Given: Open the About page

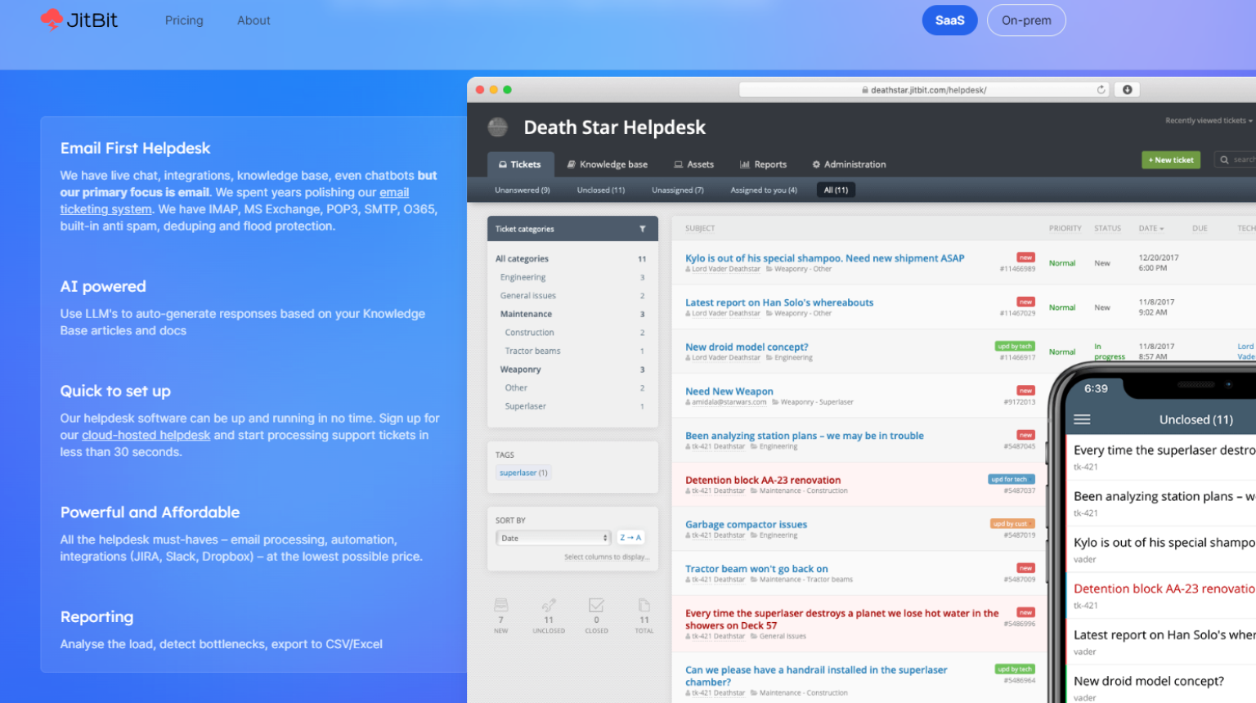Looking at the screenshot, I should pos(253,20).
